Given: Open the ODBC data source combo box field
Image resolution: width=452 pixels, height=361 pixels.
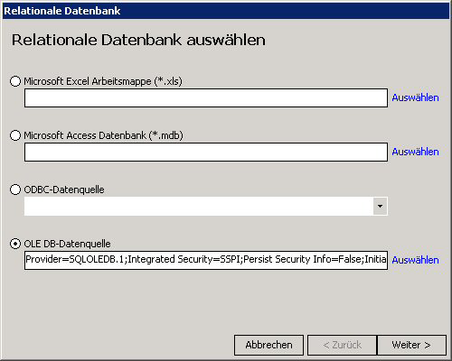Looking at the screenshot, I should coord(206,206).
